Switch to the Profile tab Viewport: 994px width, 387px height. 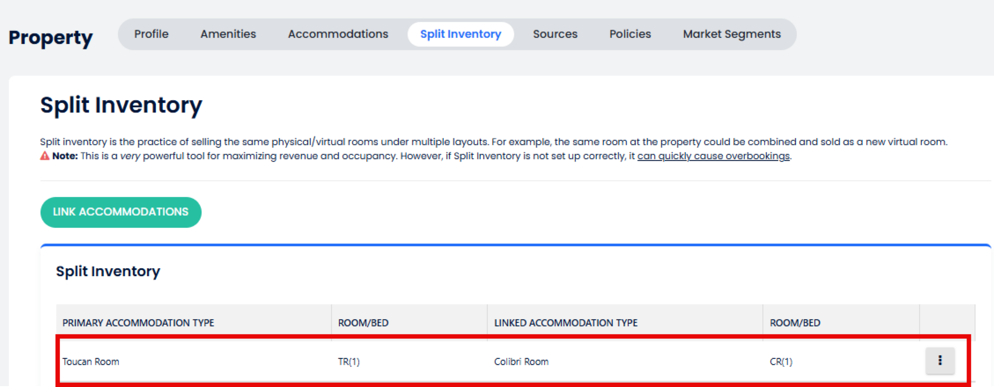pos(151,34)
